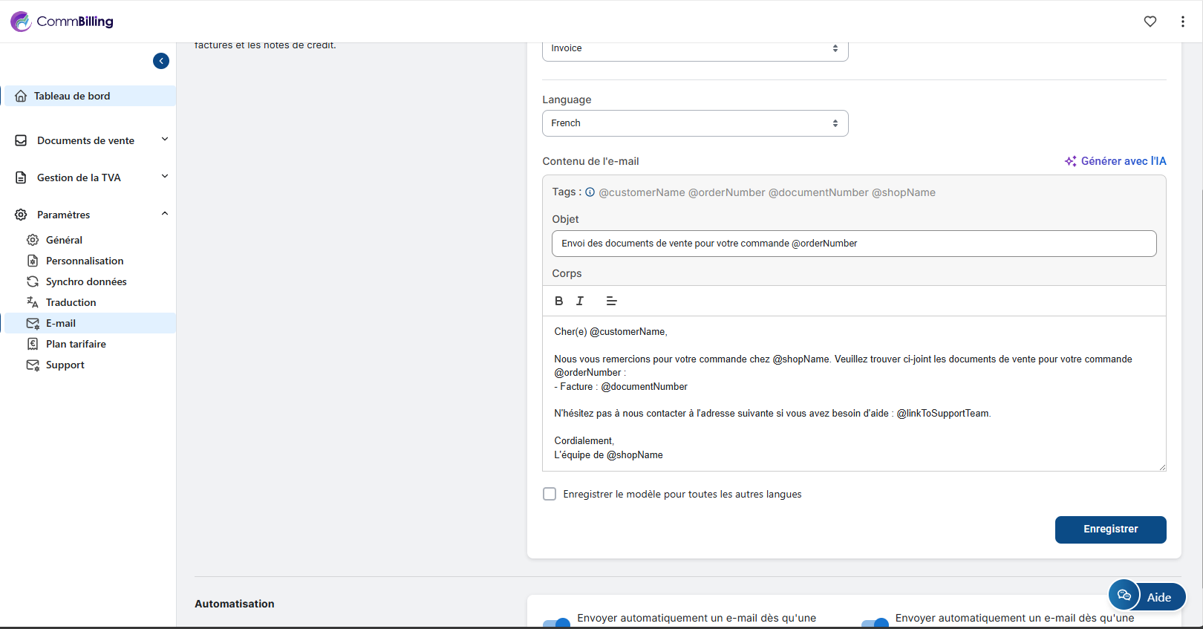The height and width of the screenshot is (629, 1203).
Task: Open the Invoice document type dropdown
Action: [x=694, y=49]
